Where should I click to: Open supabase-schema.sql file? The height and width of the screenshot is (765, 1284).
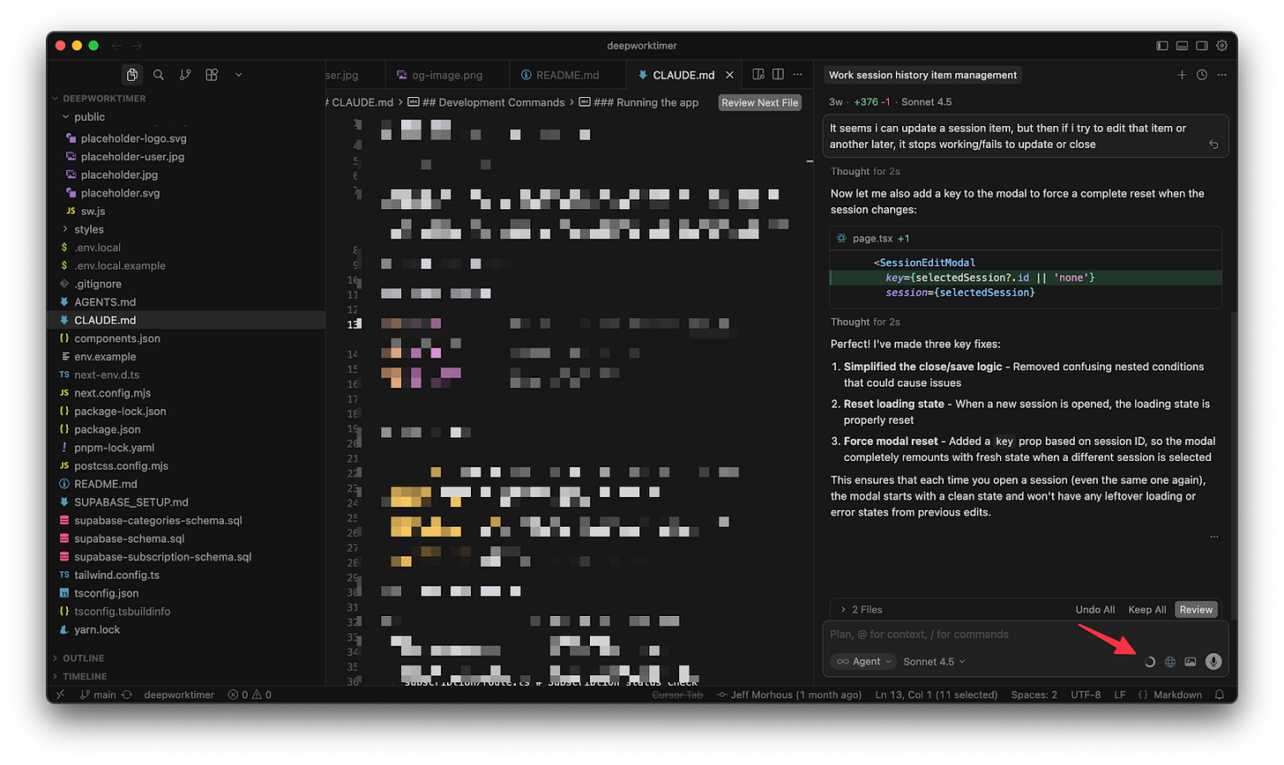coord(129,538)
